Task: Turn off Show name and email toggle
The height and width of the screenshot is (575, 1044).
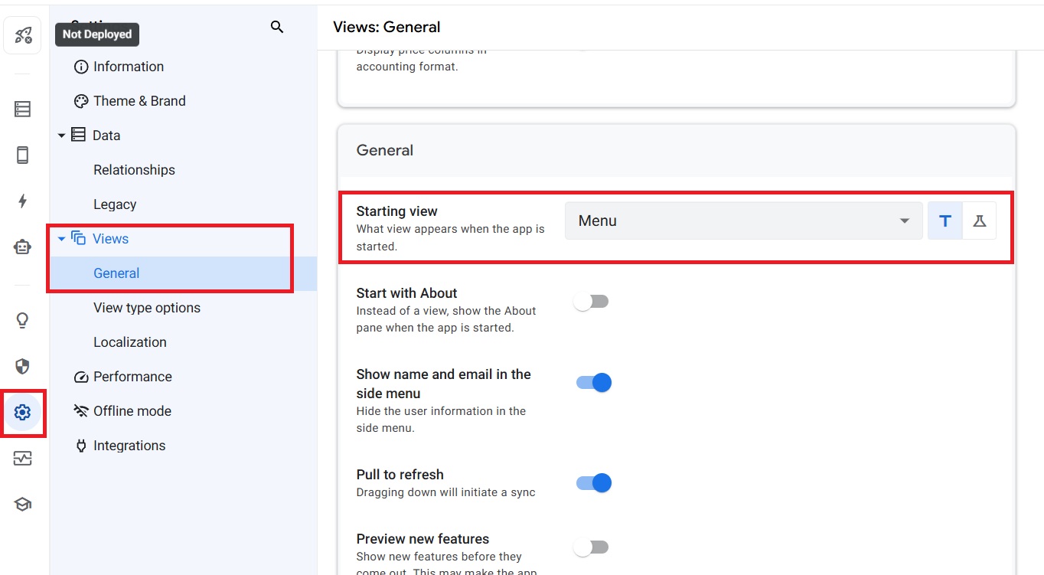Action: pos(593,383)
